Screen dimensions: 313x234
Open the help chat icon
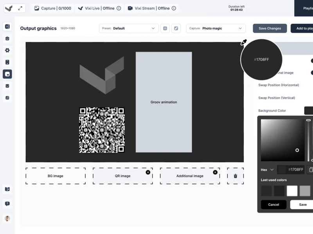point(7,204)
